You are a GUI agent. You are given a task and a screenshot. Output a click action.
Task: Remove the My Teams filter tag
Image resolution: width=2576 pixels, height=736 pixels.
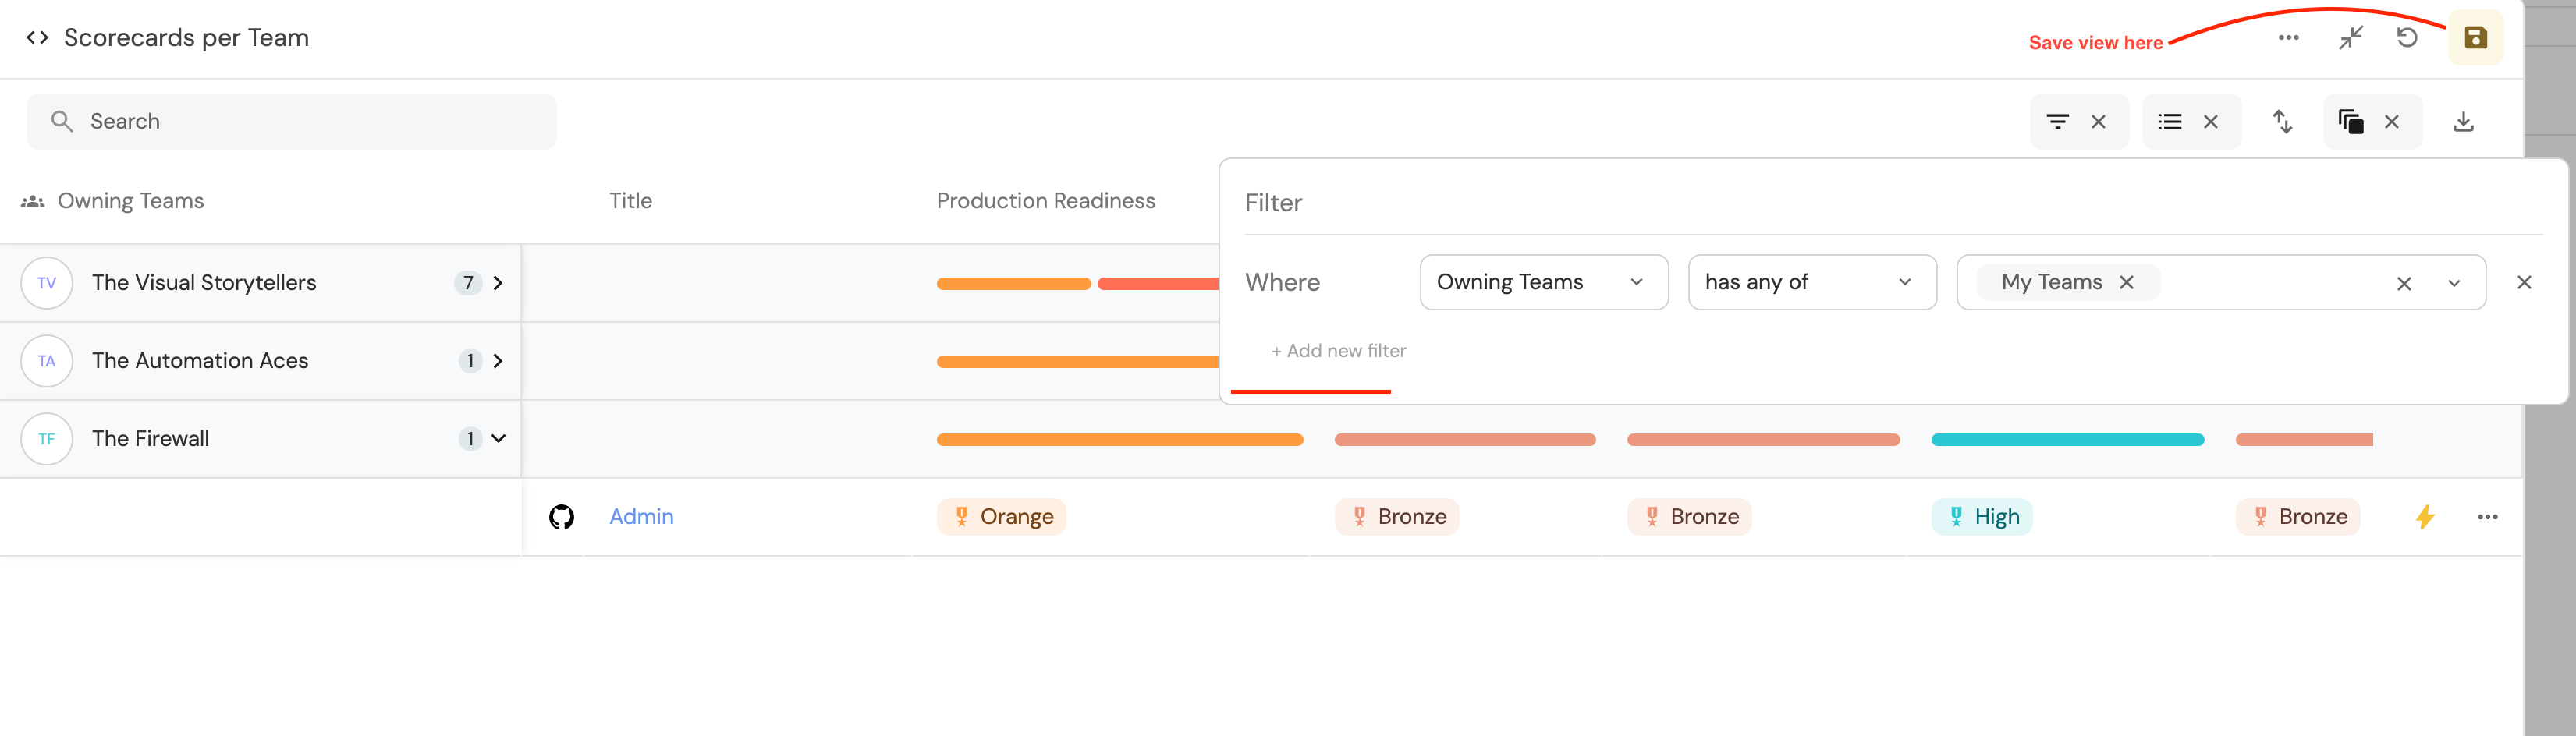2127,282
